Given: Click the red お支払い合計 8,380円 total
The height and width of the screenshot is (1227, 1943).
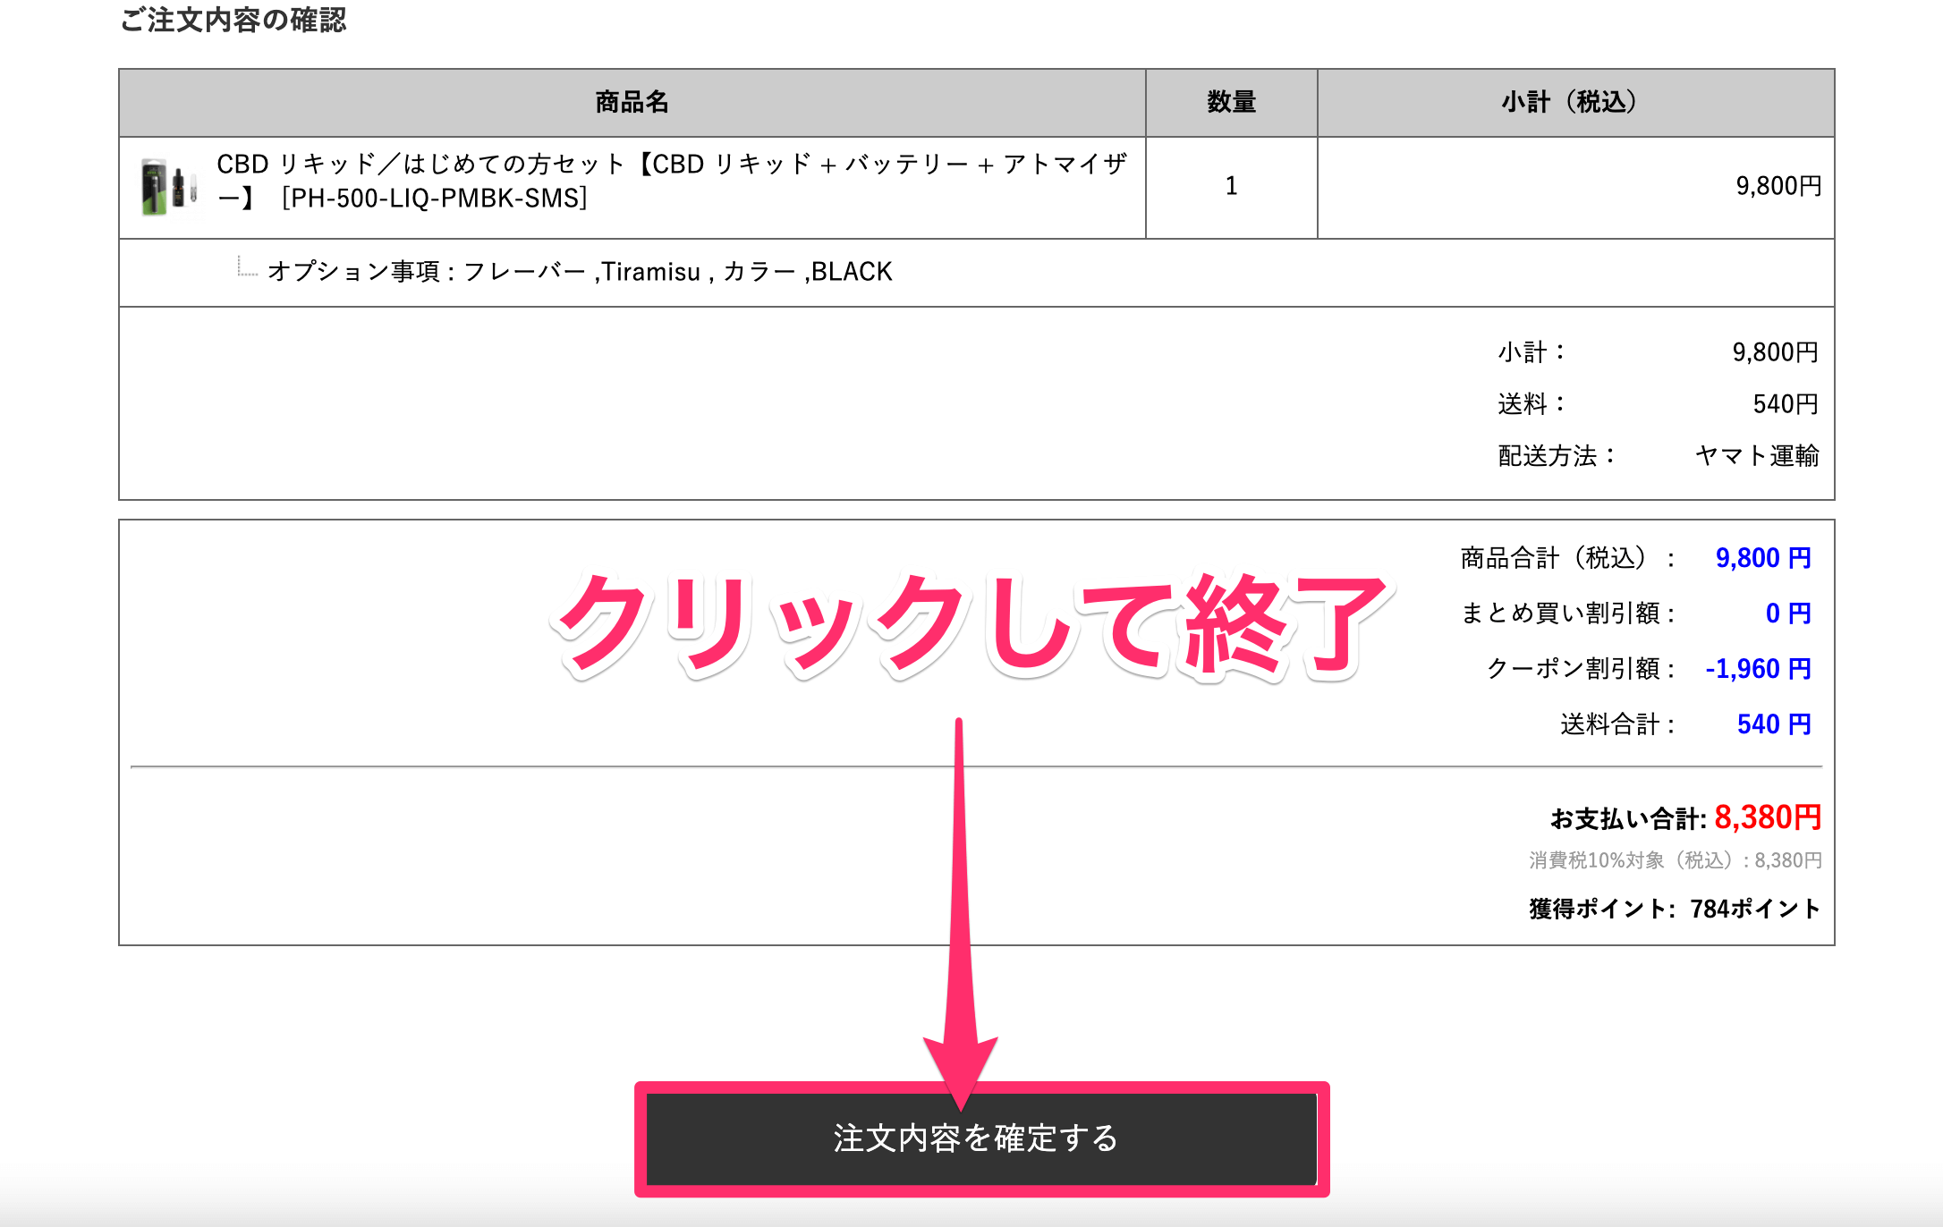Looking at the screenshot, I should coord(1767,817).
